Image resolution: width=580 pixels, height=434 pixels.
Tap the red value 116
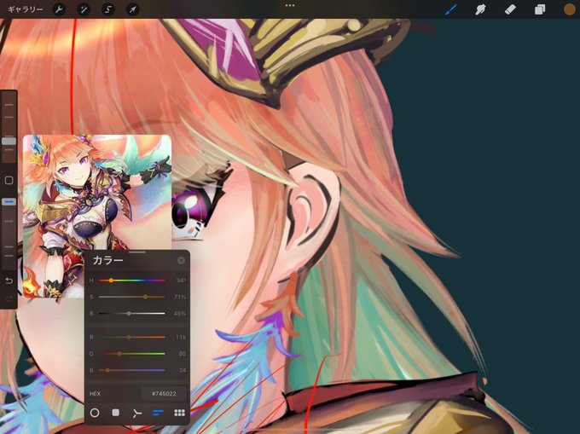pos(181,337)
